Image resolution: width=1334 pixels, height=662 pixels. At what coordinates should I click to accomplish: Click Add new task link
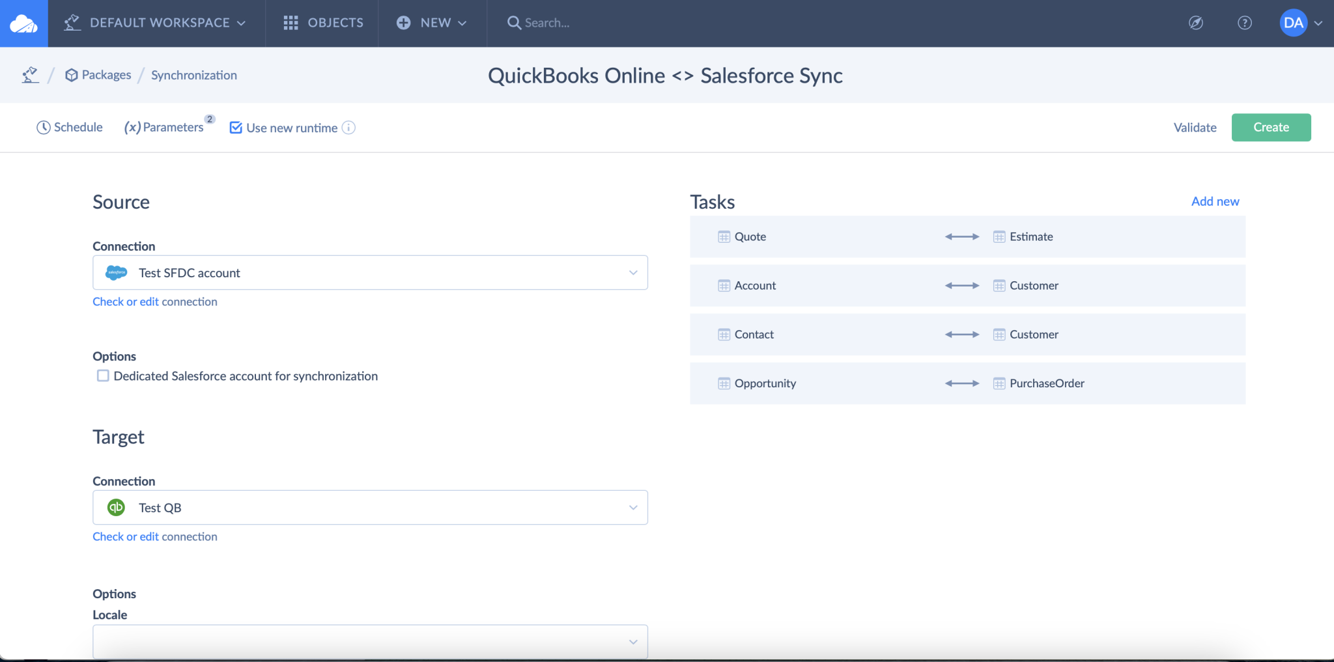pos(1215,201)
